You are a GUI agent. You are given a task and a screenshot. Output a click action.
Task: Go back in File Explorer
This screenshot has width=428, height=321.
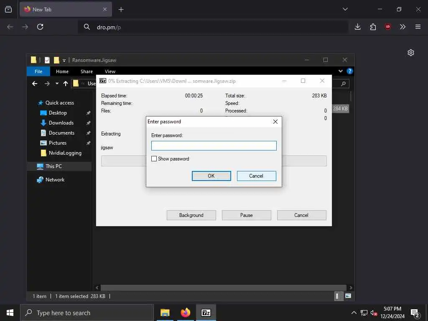point(35,84)
